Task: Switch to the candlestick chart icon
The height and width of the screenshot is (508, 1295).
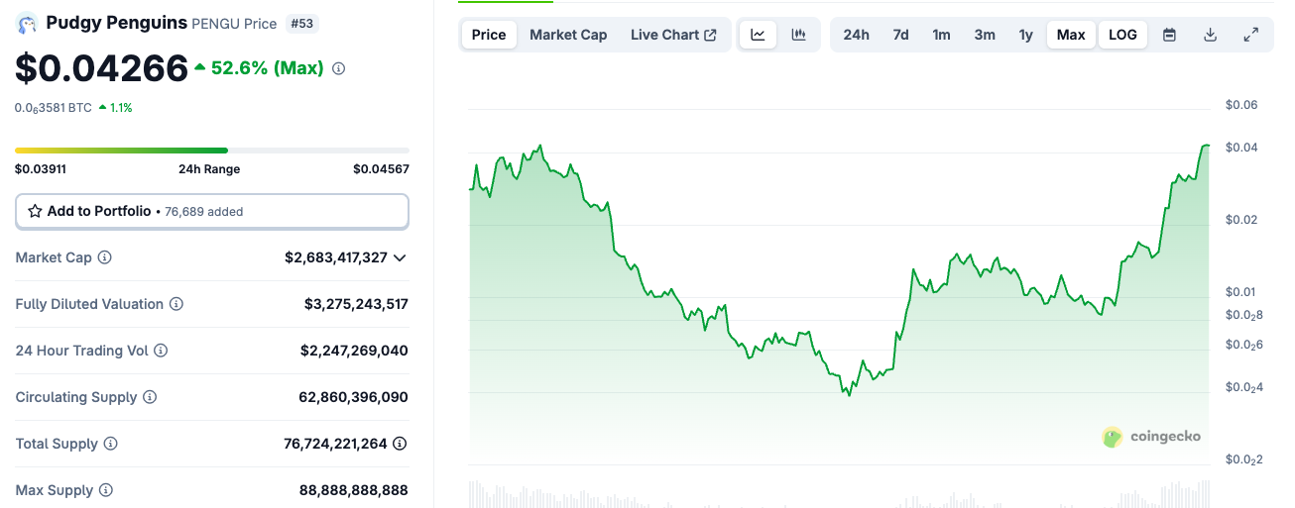Action: click(x=798, y=35)
